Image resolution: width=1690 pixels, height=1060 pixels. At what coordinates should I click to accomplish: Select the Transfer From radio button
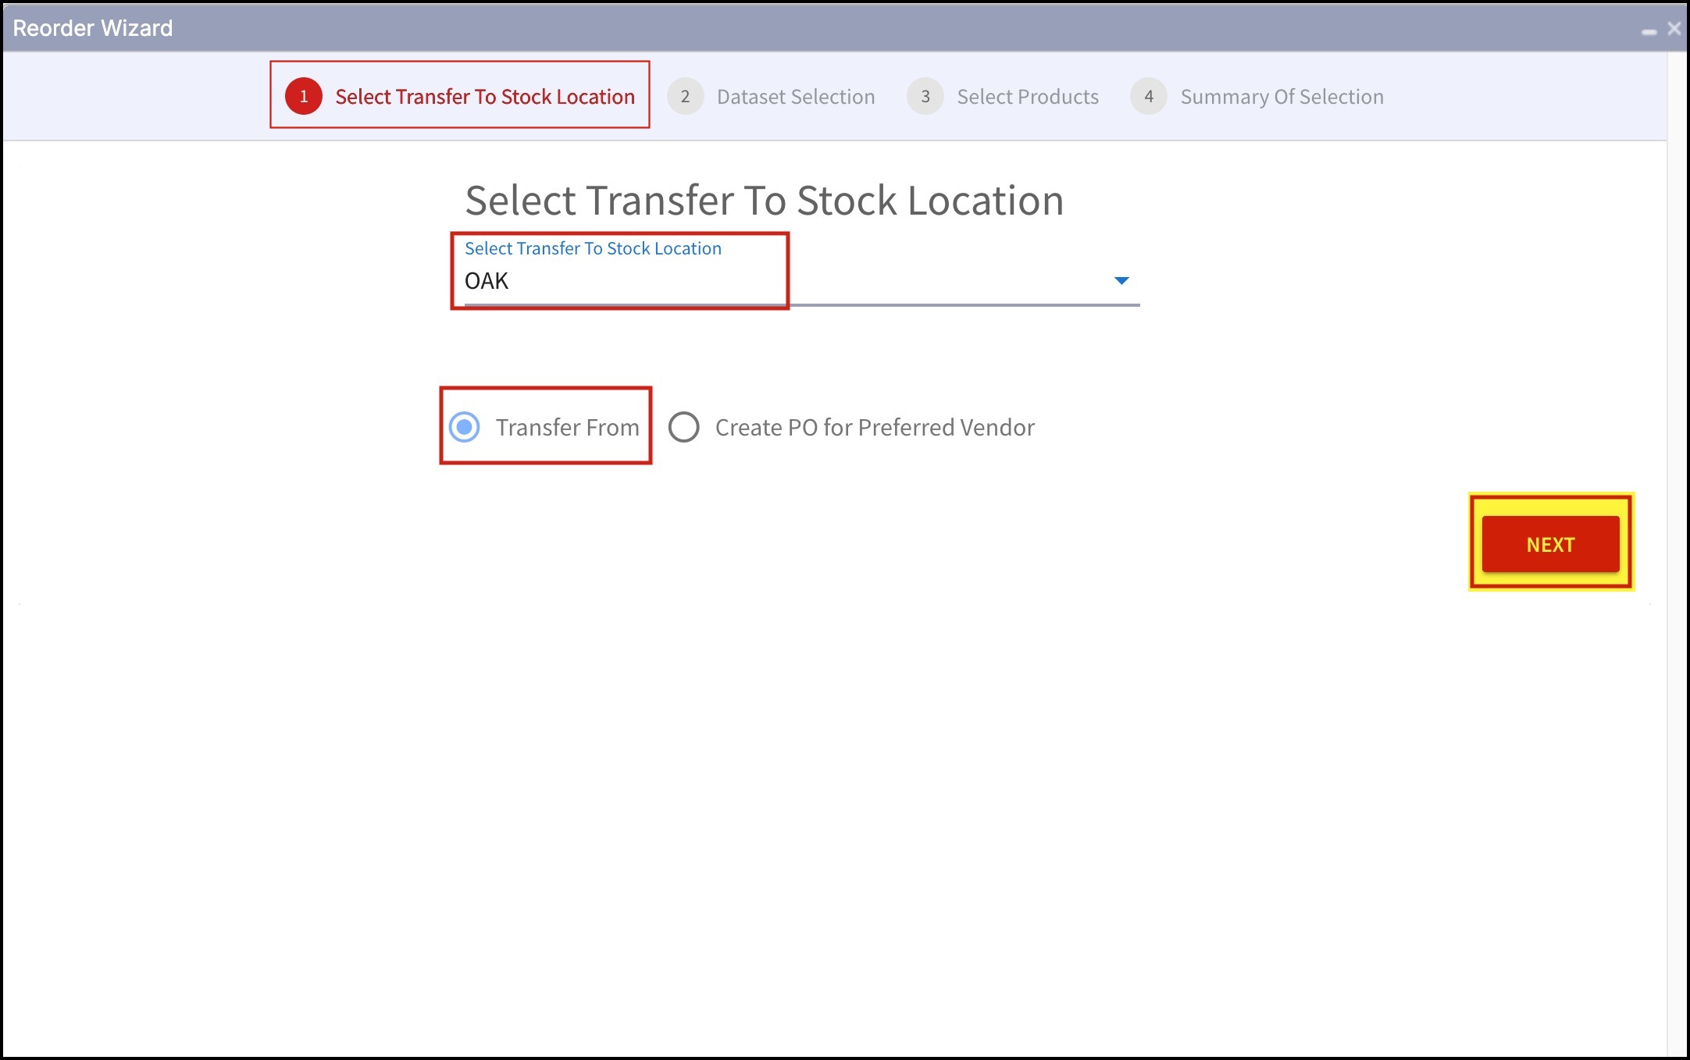(x=465, y=427)
